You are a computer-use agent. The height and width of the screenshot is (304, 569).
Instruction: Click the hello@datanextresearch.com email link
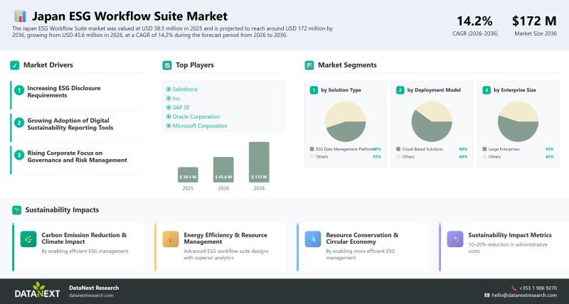click(x=525, y=295)
